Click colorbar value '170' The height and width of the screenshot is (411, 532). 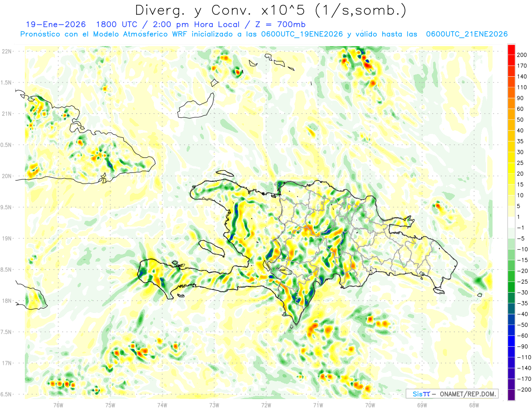click(522, 66)
